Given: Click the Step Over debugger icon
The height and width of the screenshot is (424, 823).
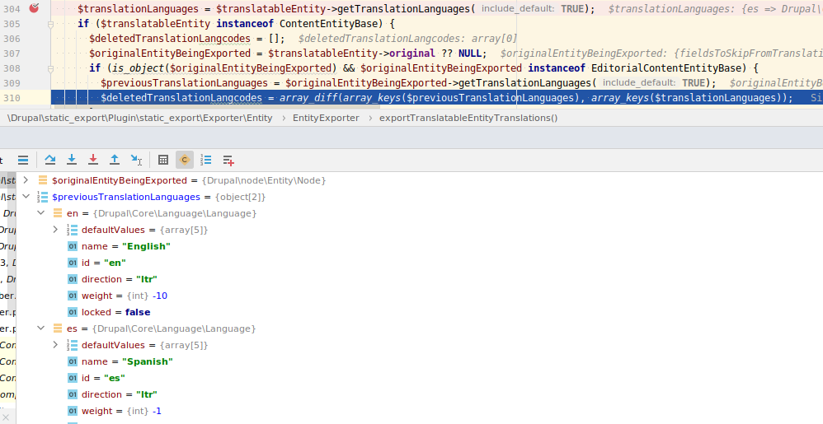Looking at the screenshot, I should 50,160.
